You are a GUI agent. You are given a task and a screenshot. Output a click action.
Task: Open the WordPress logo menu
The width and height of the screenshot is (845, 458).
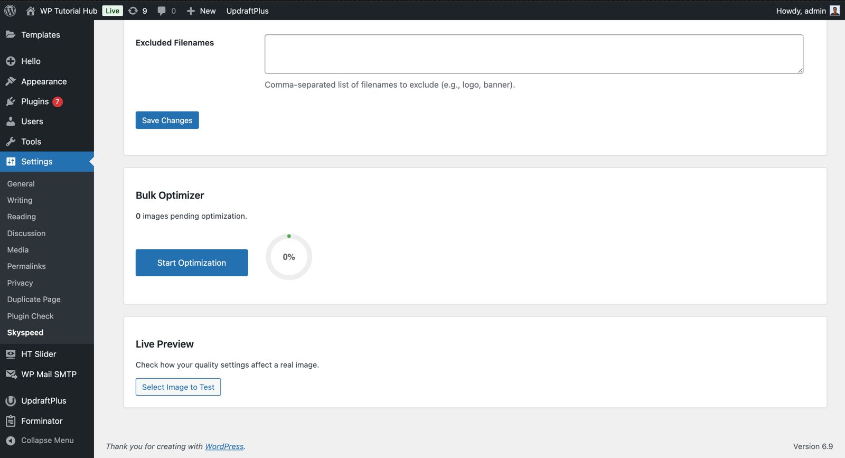coord(10,11)
